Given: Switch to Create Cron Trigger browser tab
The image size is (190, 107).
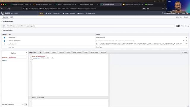Looking at the screenshot, I should click(21, 4).
